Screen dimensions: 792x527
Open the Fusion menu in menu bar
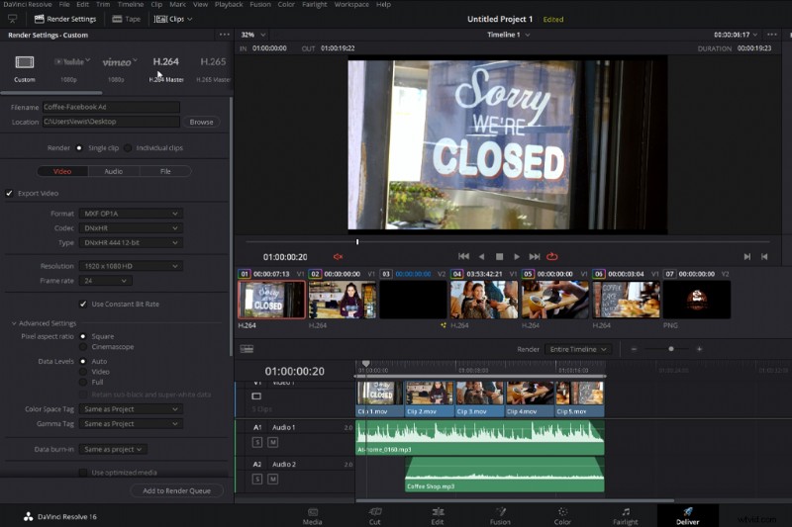tap(260, 5)
